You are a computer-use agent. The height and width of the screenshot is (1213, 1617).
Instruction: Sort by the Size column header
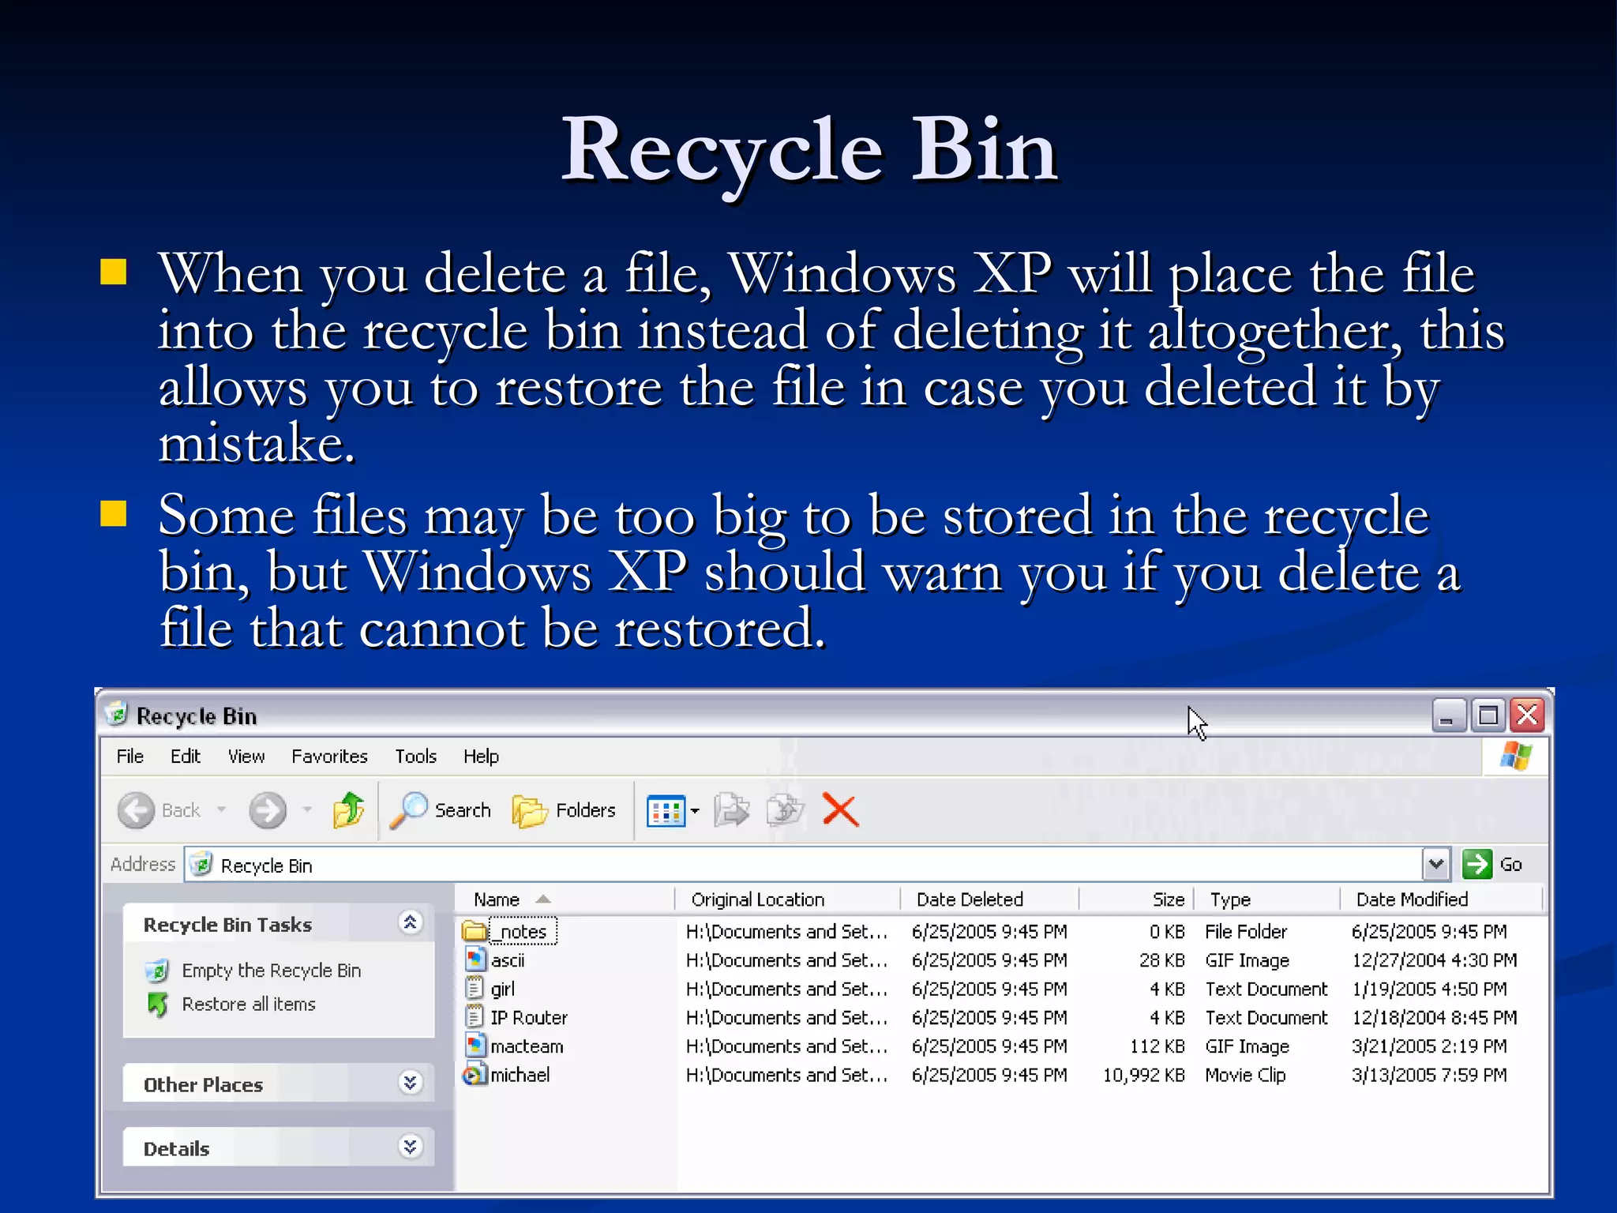[x=1137, y=899]
